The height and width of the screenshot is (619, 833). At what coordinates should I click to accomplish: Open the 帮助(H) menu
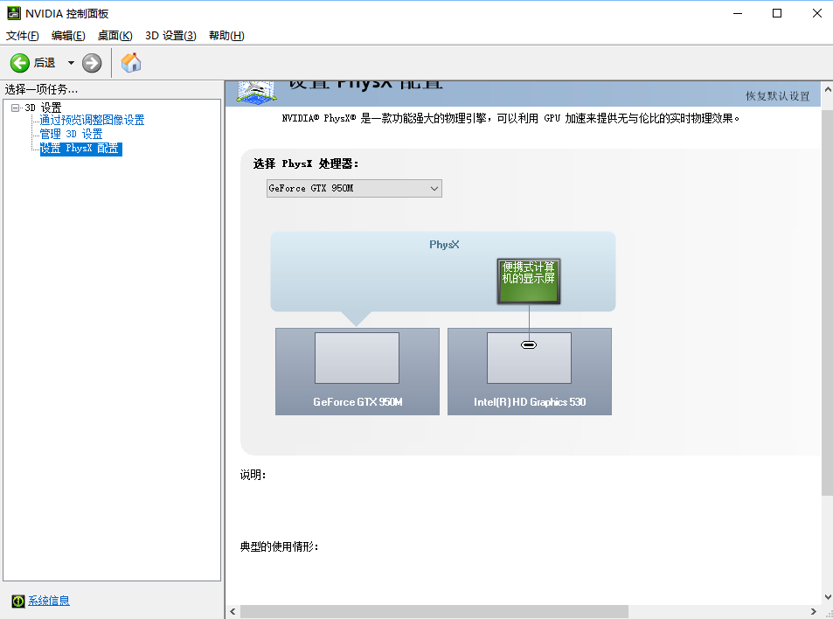(x=227, y=36)
